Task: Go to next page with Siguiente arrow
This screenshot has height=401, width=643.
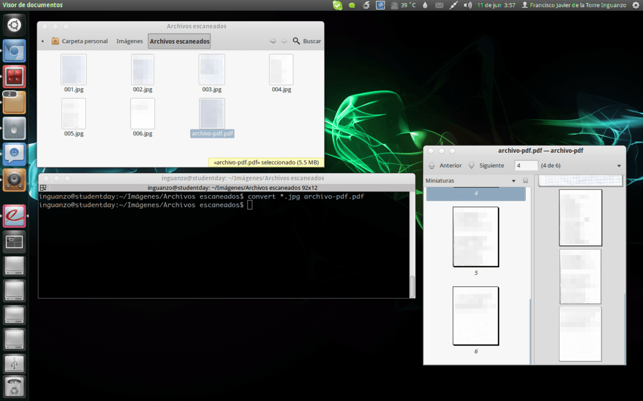Action: coord(472,166)
